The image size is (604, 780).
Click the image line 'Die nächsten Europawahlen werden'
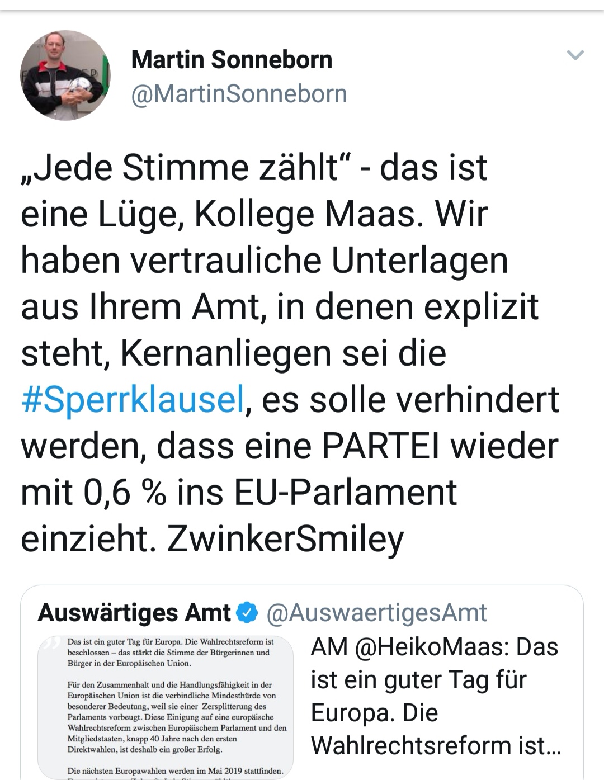(175, 770)
